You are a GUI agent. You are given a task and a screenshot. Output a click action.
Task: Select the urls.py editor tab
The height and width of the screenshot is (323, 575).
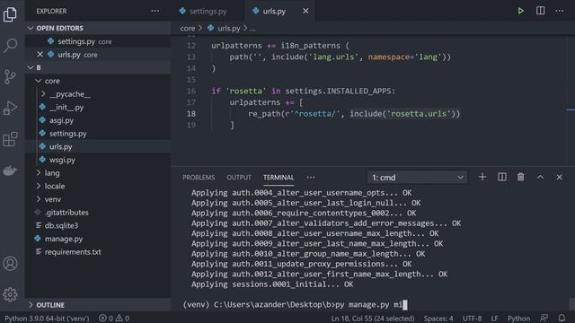[274, 11]
